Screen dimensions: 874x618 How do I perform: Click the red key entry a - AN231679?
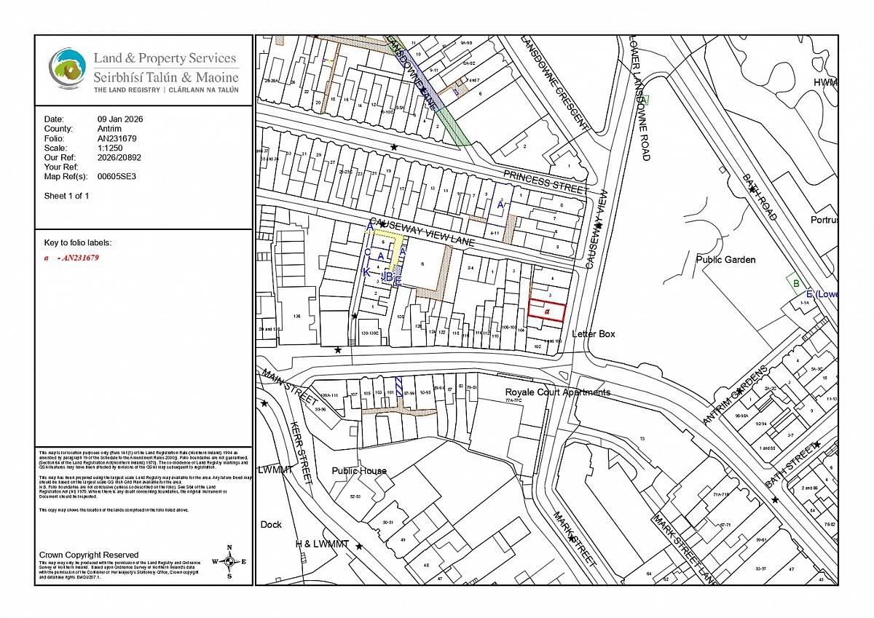(71, 258)
